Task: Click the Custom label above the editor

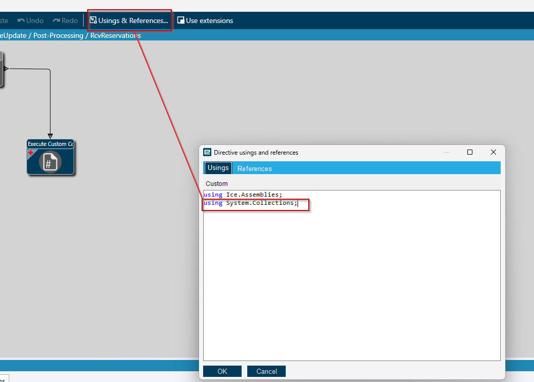Action: coord(216,183)
